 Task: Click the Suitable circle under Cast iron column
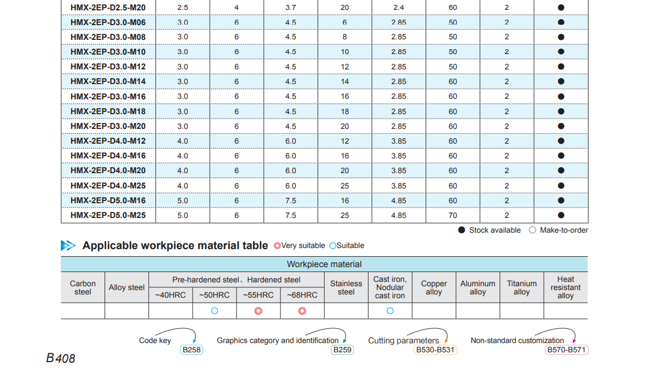click(x=390, y=311)
